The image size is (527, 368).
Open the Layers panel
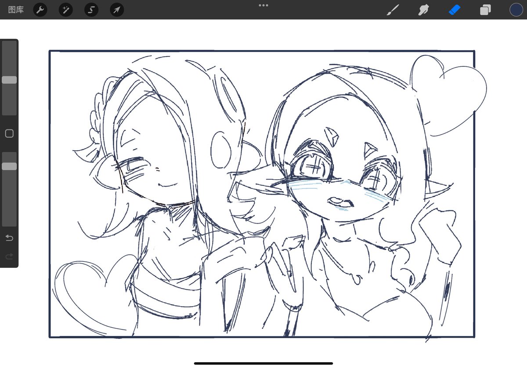click(x=485, y=10)
